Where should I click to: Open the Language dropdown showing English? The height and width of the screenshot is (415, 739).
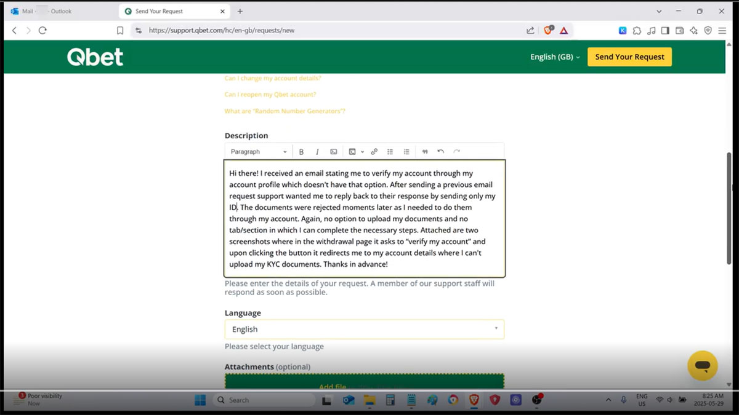[x=364, y=330]
